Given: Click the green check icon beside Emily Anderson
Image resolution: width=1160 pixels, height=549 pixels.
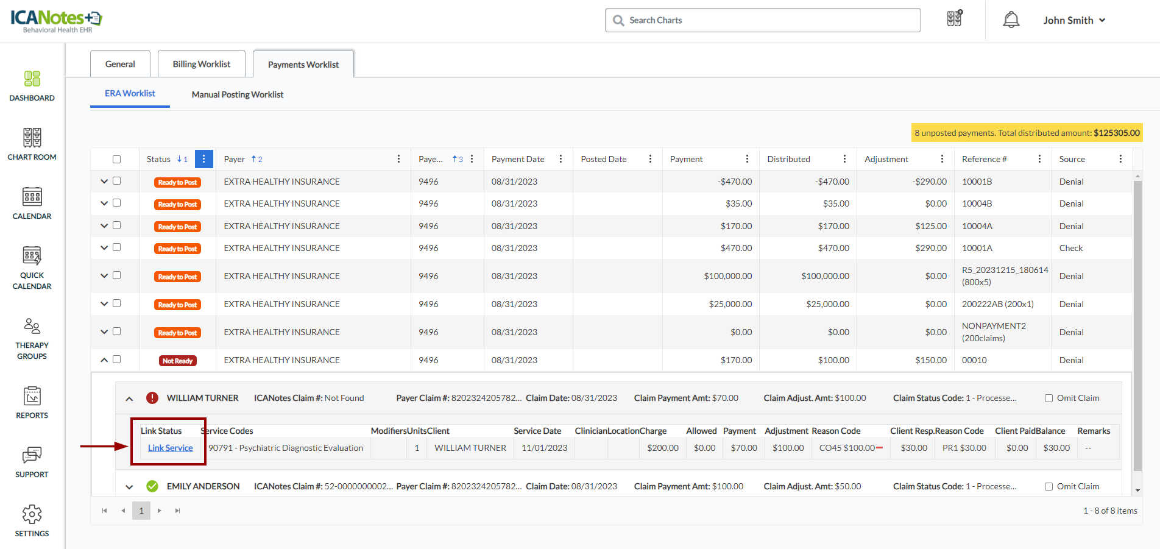Looking at the screenshot, I should click(152, 486).
